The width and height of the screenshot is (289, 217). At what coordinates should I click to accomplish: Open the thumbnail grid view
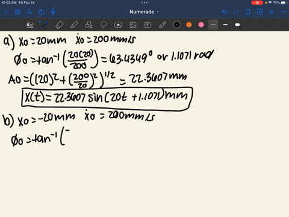(17, 12)
